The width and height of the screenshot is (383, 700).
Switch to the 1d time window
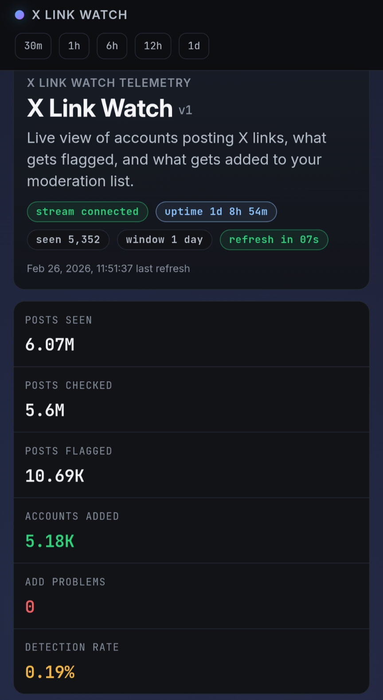(194, 46)
